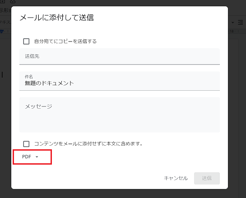The image size is (246, 198).
Task: Click the 送信先 recipient field
Action: pyautogui.click(x=120, y=56)
